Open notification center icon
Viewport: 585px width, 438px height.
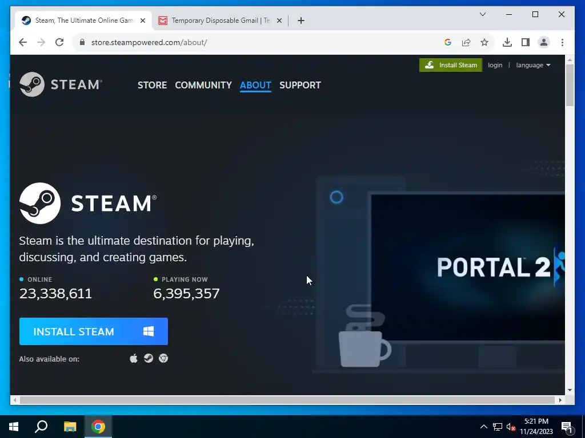click(567, 427)
